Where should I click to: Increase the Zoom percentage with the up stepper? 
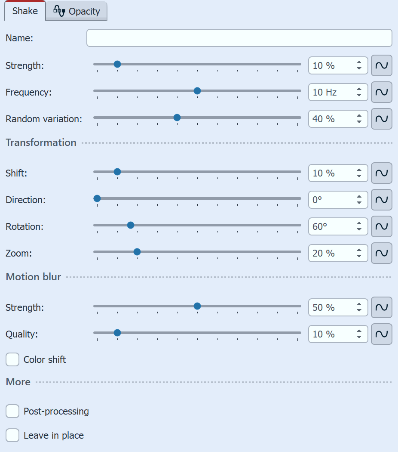tap(359, 251)
